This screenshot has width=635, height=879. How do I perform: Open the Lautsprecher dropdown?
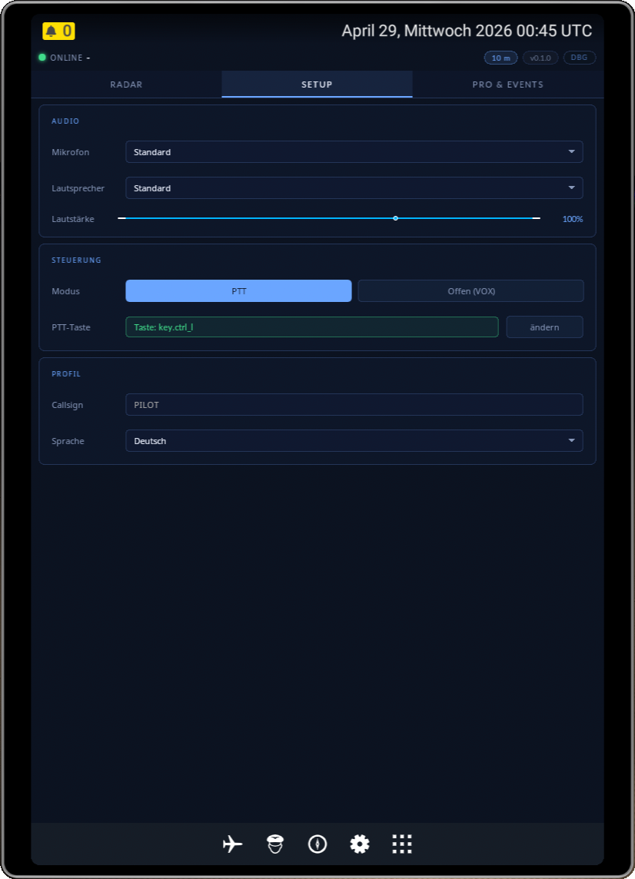click(x=354, y=188)
